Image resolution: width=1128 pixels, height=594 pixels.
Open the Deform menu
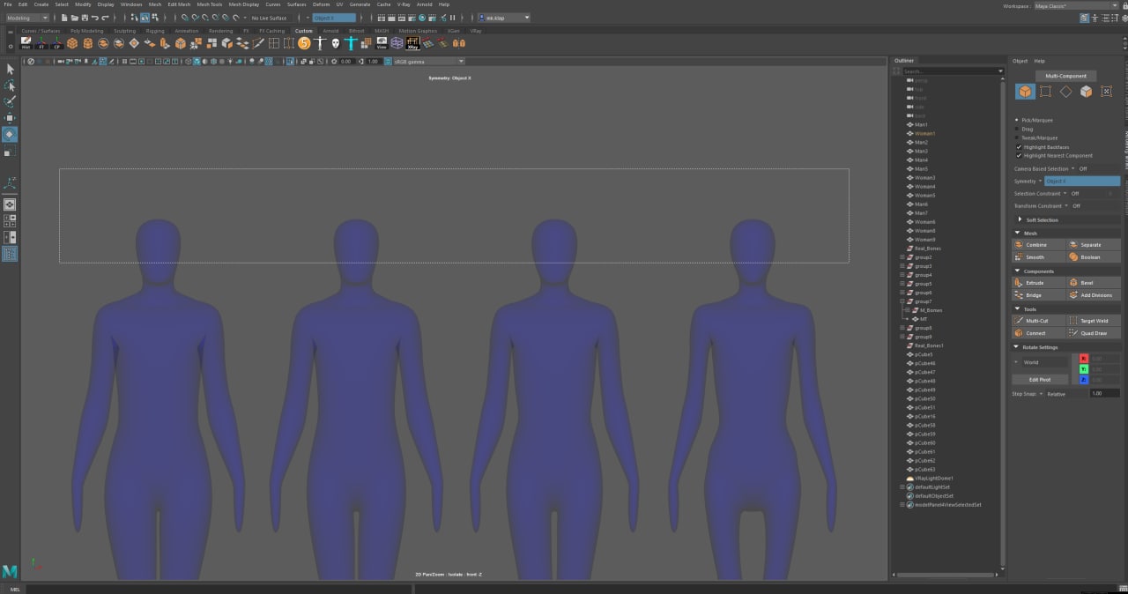click(x=321, y=4)
